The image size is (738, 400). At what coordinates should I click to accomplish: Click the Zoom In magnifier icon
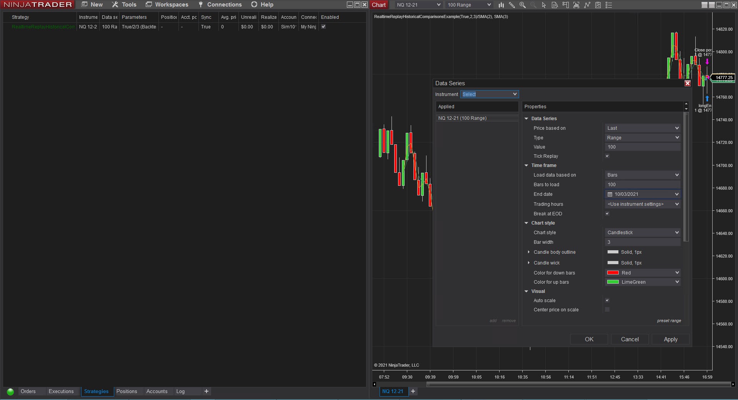click(x=523, y=5)
